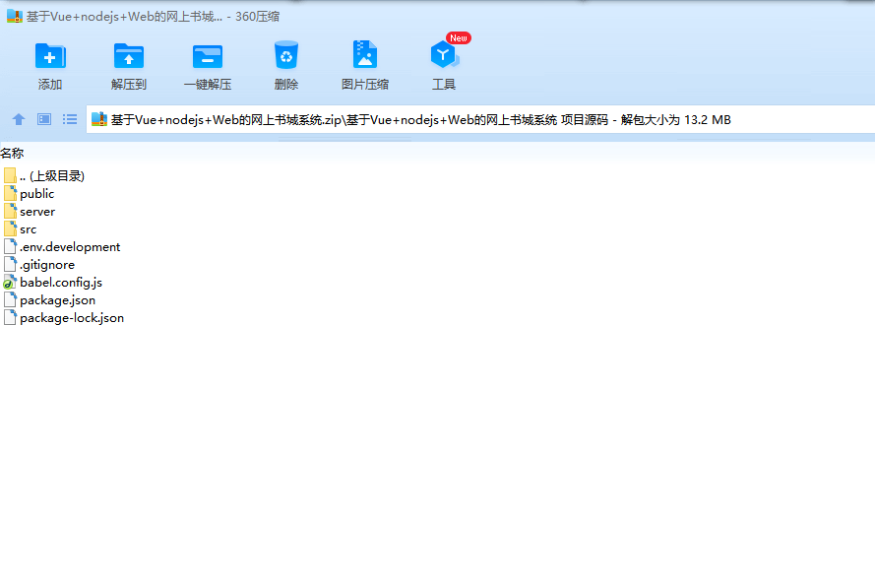
Task: Switch to the icon/thumbnail view mode
Action: pos(44,119)
